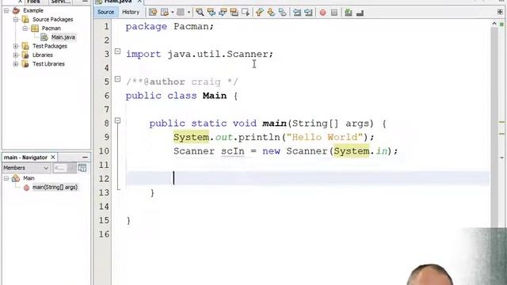Toggle the Navigator filter pencil button
This screenshot has width=507, height=285.
point(71,168)
